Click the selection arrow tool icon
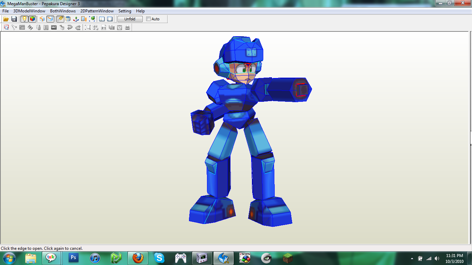The width and height of the screenshot is (472, 265). pos(6,27)
